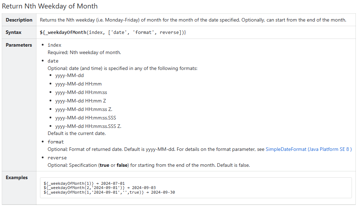Click the "Return Nth Weekday of Month" heading
The image size is (359, 206).
[50, 6]
